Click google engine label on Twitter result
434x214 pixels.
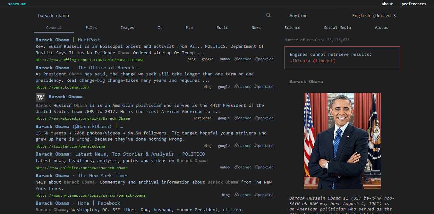pos(224,146)
